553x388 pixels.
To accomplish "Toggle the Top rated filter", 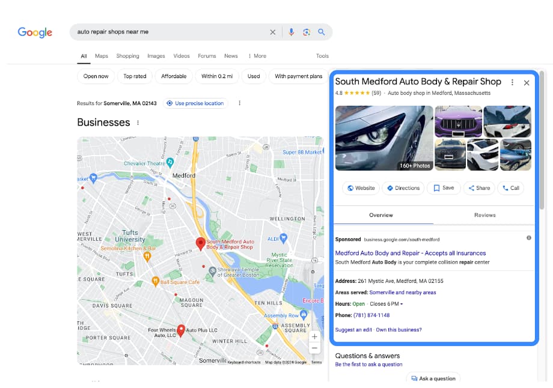I will (135, 76).
